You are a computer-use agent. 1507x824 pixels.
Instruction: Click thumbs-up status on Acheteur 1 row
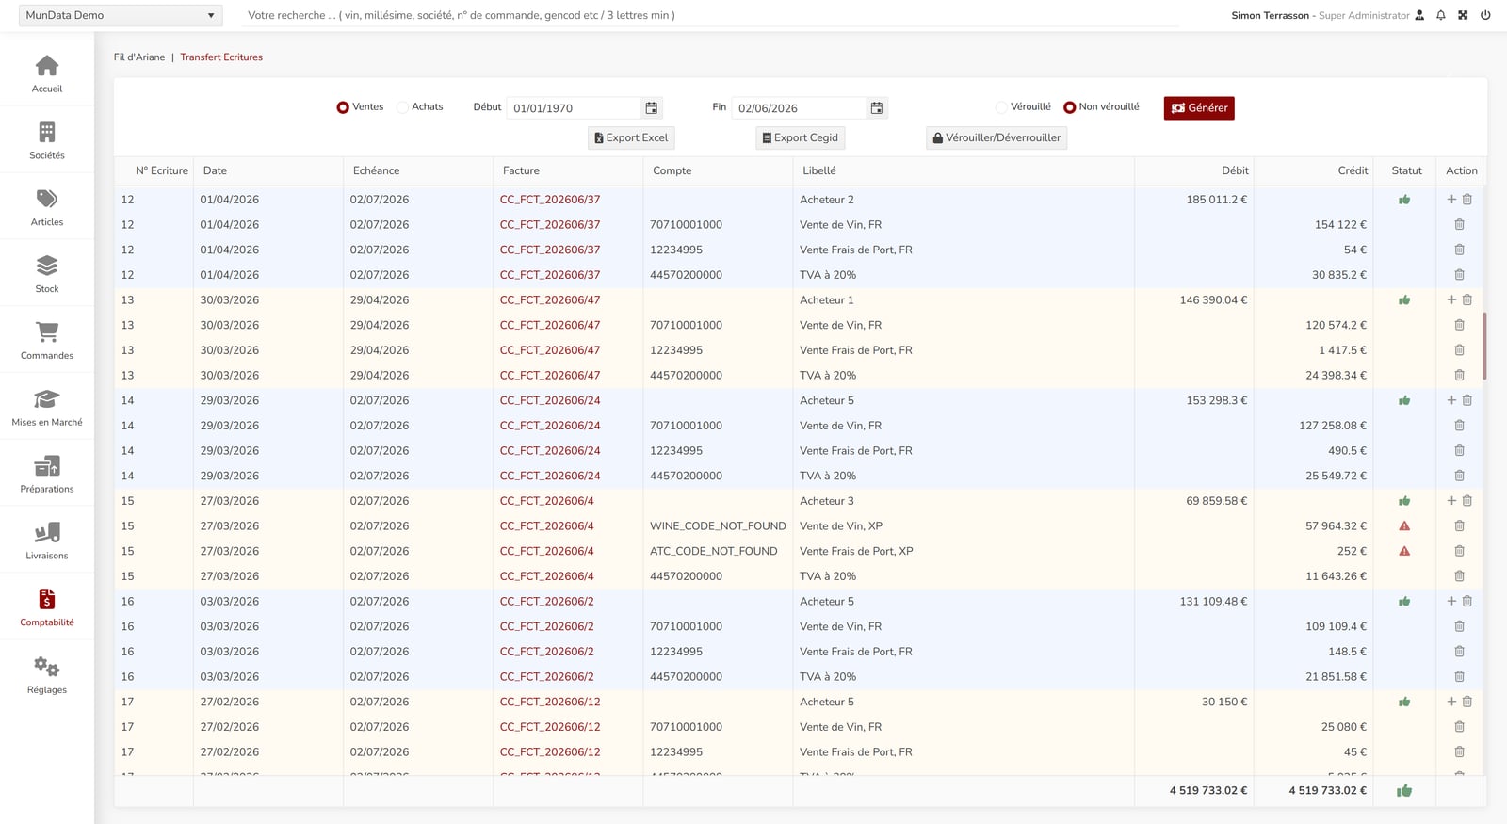click(1404, 300)
